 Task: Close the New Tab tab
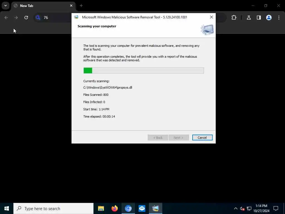pos(71,6)
